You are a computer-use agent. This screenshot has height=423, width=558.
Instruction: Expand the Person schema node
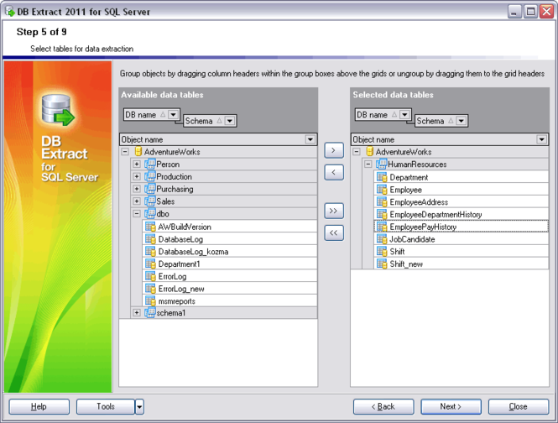137,164
